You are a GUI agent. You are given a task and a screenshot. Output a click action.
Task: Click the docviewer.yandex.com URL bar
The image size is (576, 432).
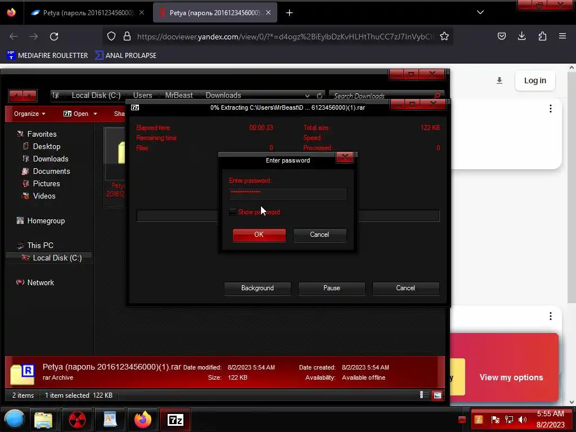(x=285, y=37)
